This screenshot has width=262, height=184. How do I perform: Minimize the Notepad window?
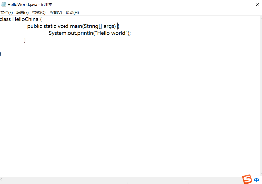228,4
